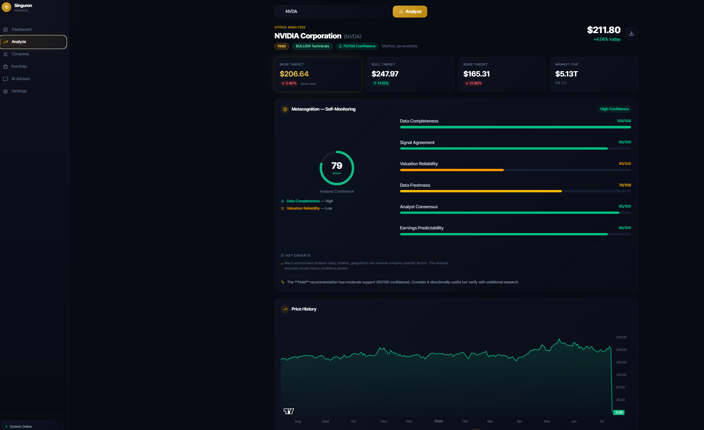Click the Portfolio briefcase icon in sidebar

tap(6, 67)
